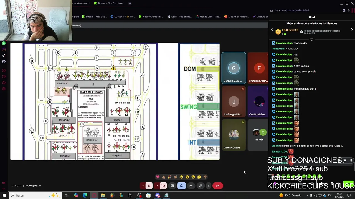Raise your hand in the meeting

(201, 186)
